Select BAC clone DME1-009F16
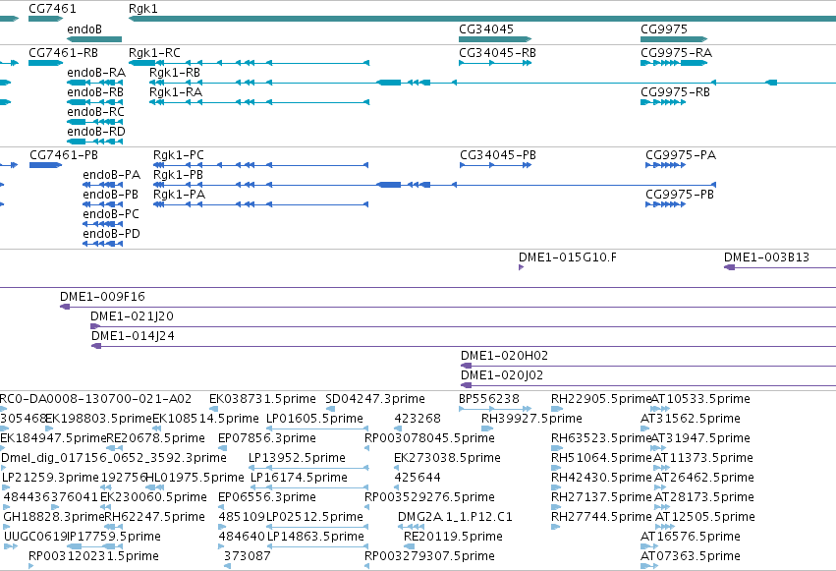Viewport: 836px width, 571px height. (x=448, y=307)
